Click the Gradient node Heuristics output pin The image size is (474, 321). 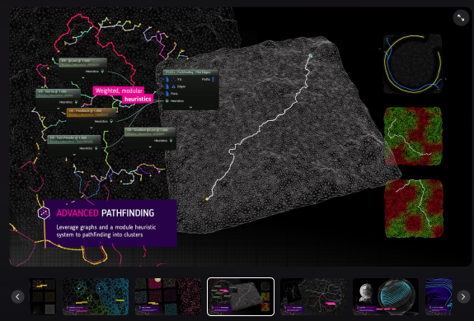[171, 141]
